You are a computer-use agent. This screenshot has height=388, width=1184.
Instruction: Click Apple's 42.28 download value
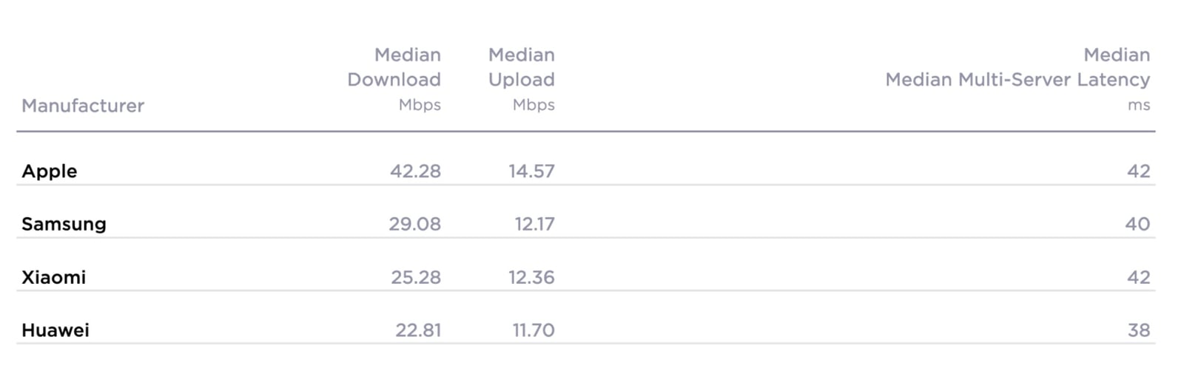point(415,171)
